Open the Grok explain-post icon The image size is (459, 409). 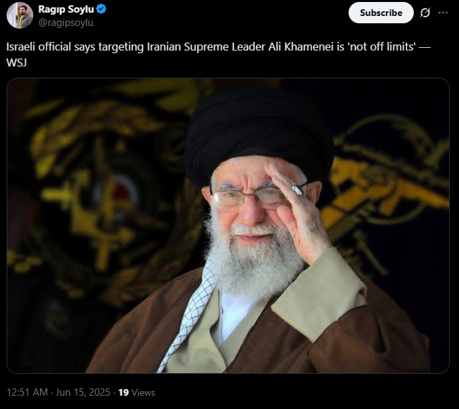point(425,13)
